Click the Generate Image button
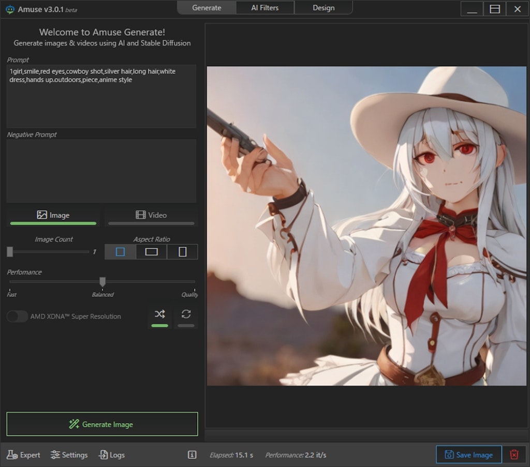Screen dimensions: 530x467 [x=102, y=424]
